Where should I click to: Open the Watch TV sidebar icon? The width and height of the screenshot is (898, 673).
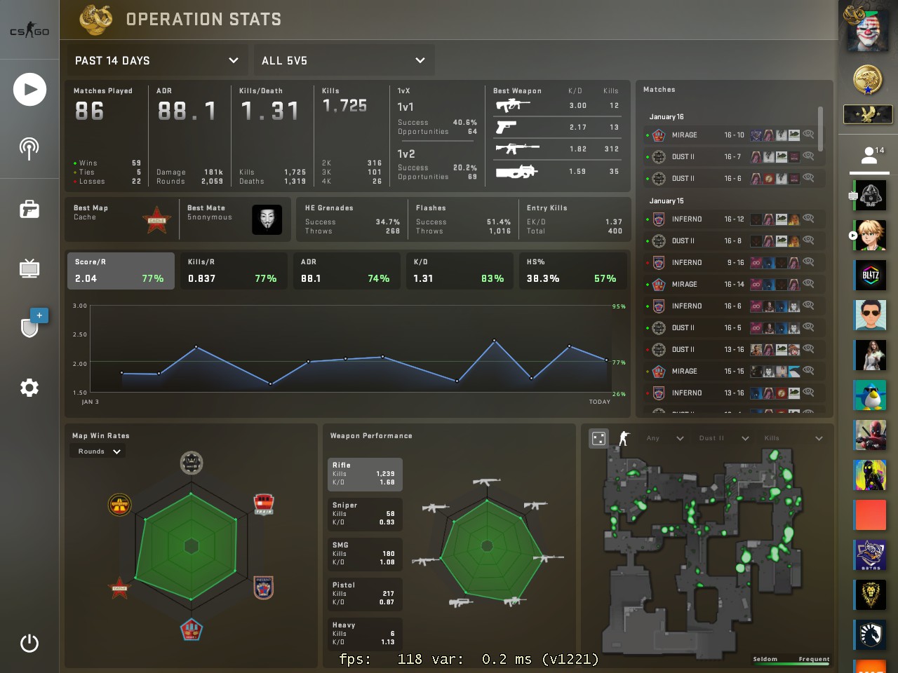coord(29,268)
